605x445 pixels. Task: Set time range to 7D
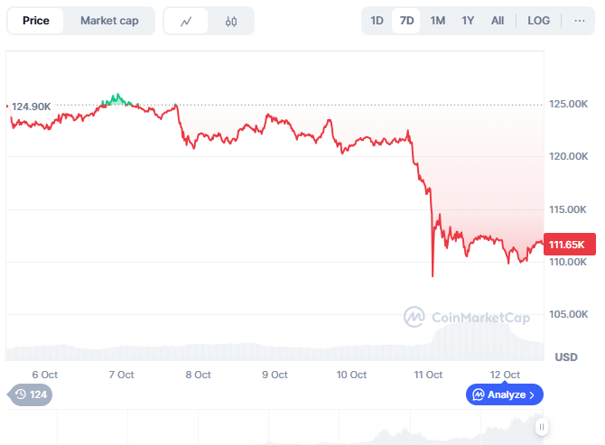point(406,21)
